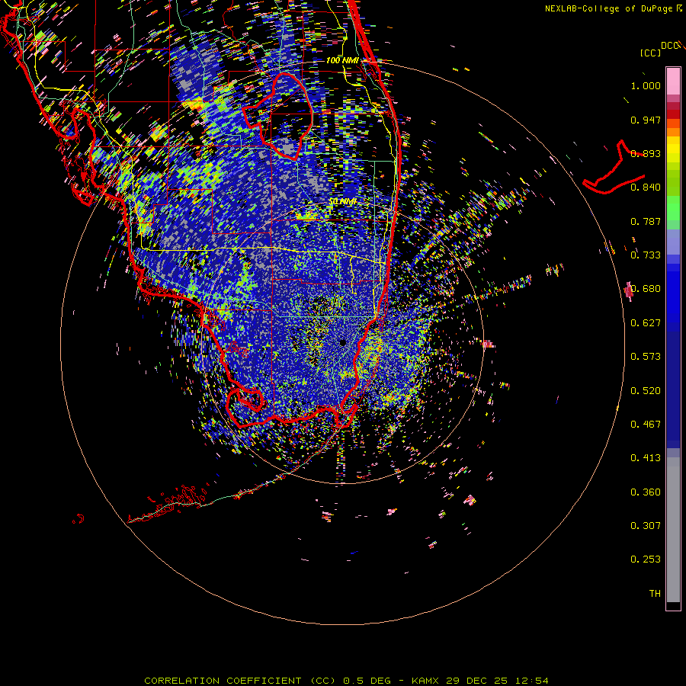The width and height of the screenshot is (686, 686).
Task: Pick the bright green segment of the color bar
Action: point(673,208)
